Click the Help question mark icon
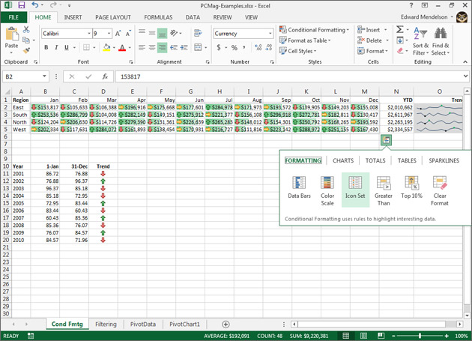472x341 pixels. tap(411, 5)
